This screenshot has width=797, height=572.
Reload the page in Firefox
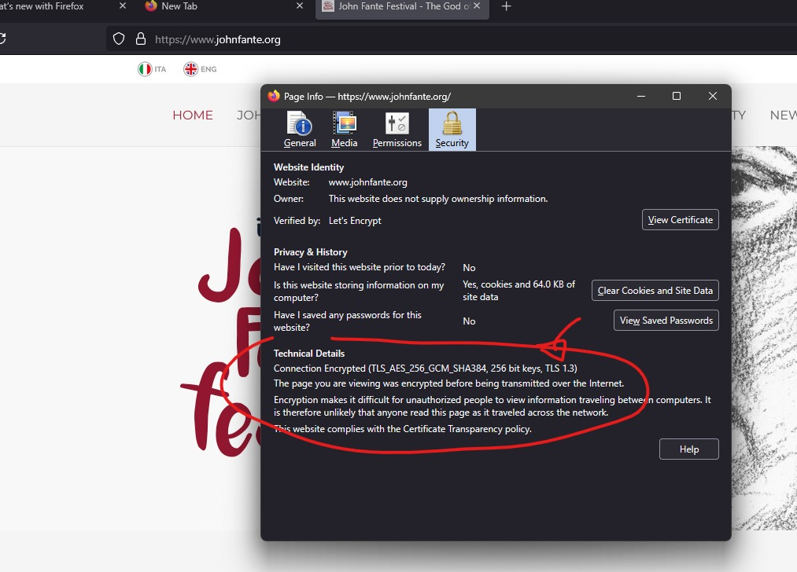(2, 39)
